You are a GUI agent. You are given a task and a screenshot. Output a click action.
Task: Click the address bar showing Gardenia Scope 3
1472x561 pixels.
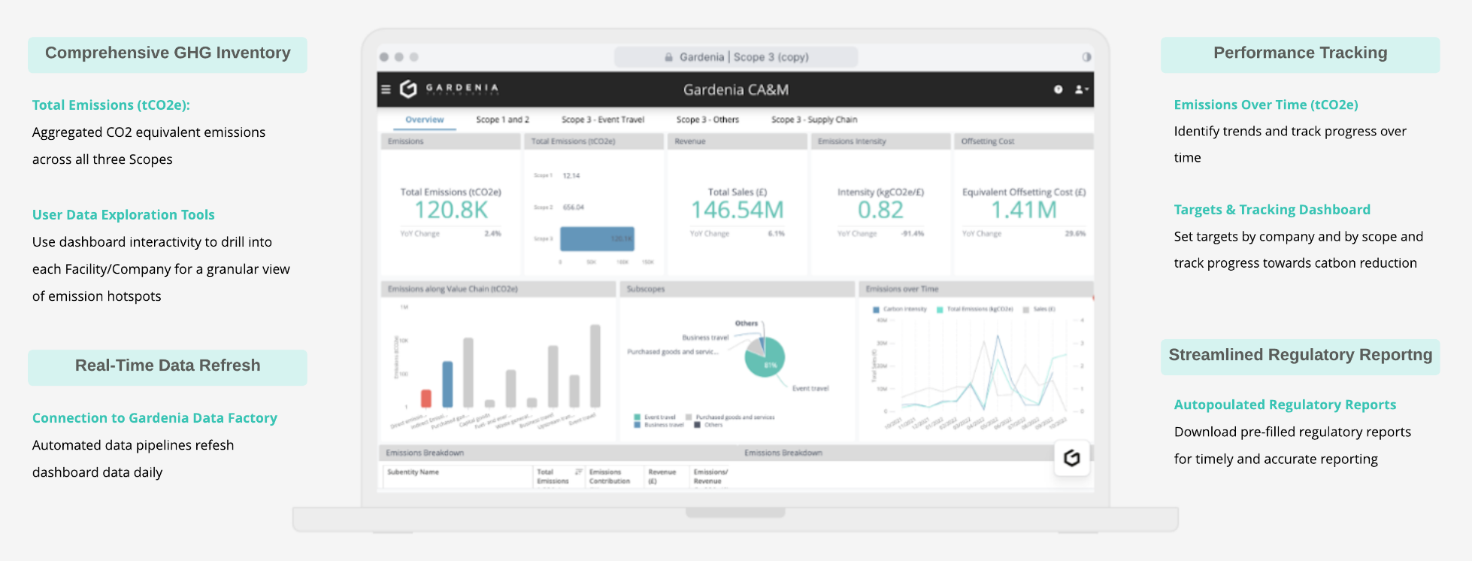click(x=736, y=57)
